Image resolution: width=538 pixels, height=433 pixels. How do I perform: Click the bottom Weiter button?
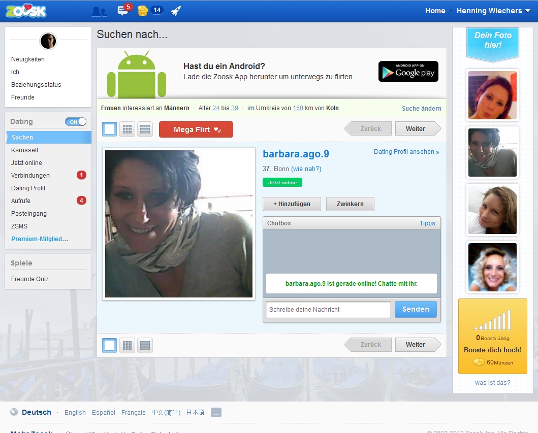pyautogui.click(x=418, y=345)
